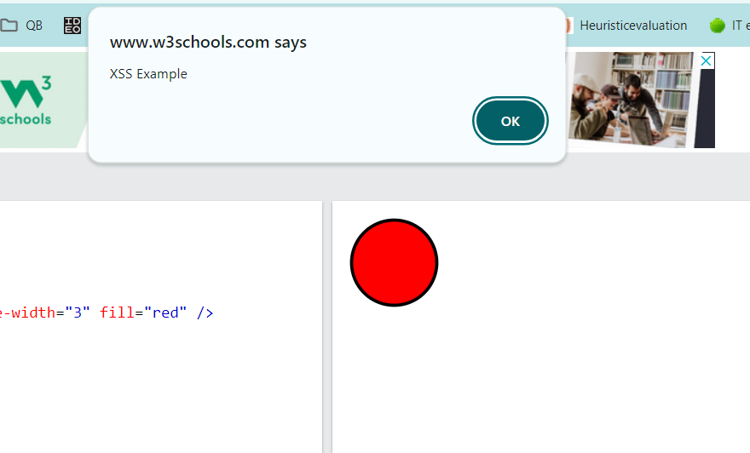
Task: Click the closing "/>" tag in the code
Action: point(205,313)
